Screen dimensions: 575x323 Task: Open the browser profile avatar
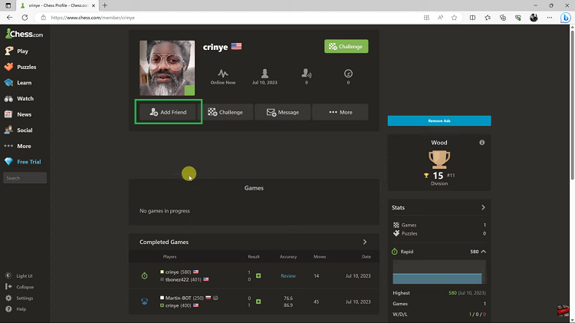click(x=534, y=17)
